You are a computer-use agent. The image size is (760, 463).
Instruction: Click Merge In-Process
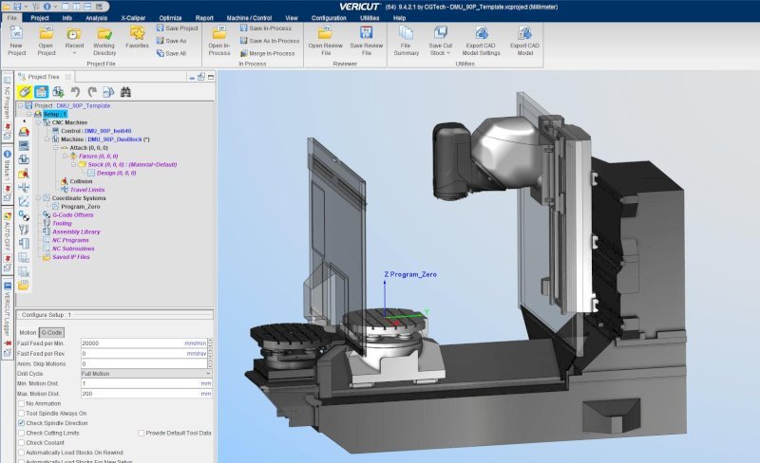click(x=268, y=53)
